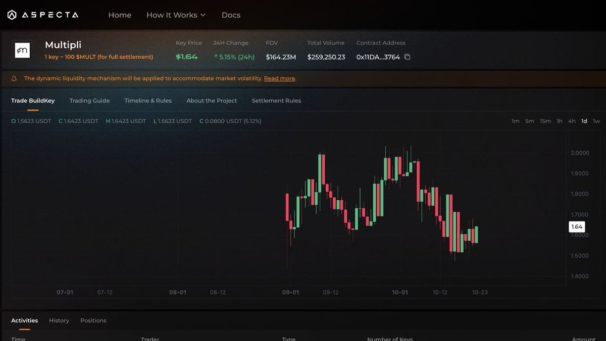This screenshot has height=341, width=606.
Task: Go to the Home page
Action: coord(120,15)
